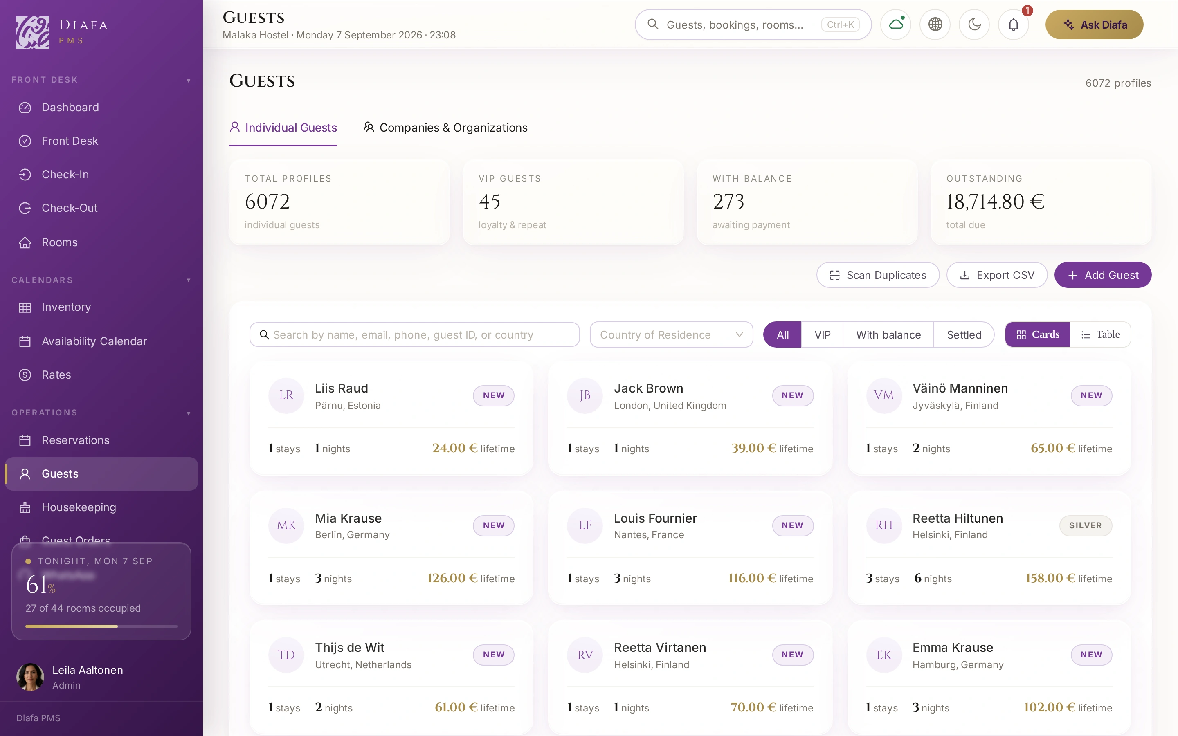The width and height of the screenshot is (1178, 736).
Task: Click the guest search by name field
Action: point(414,334)
